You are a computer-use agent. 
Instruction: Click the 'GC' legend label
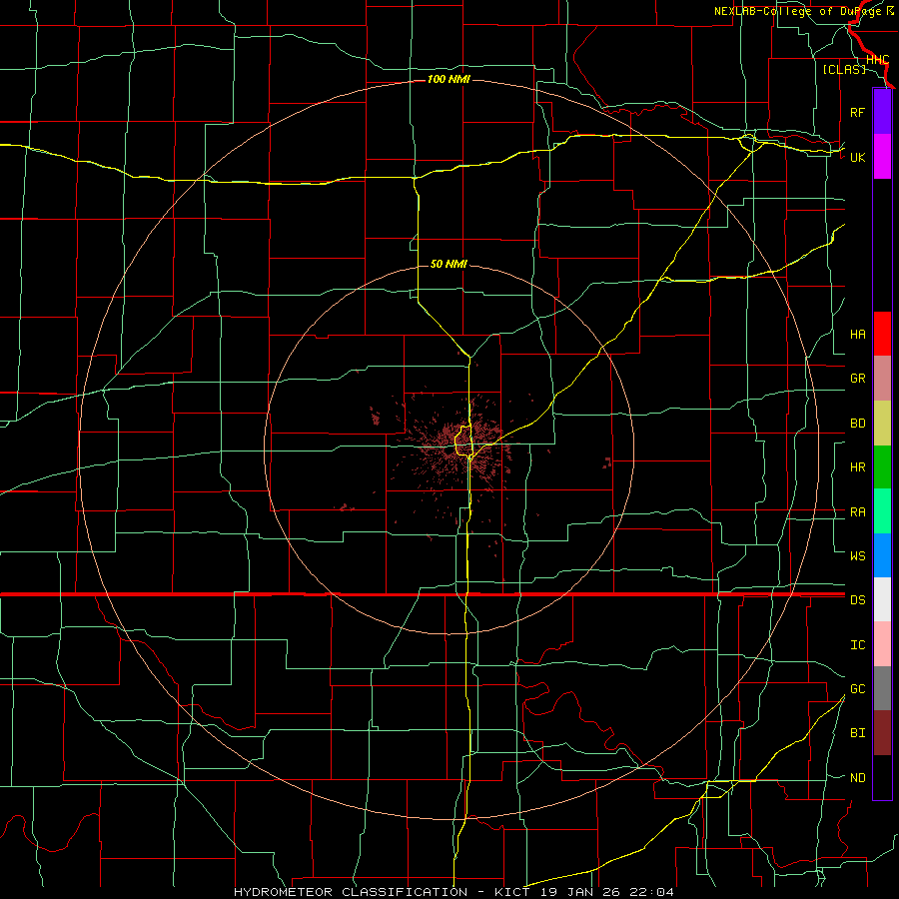coord(857,688)
